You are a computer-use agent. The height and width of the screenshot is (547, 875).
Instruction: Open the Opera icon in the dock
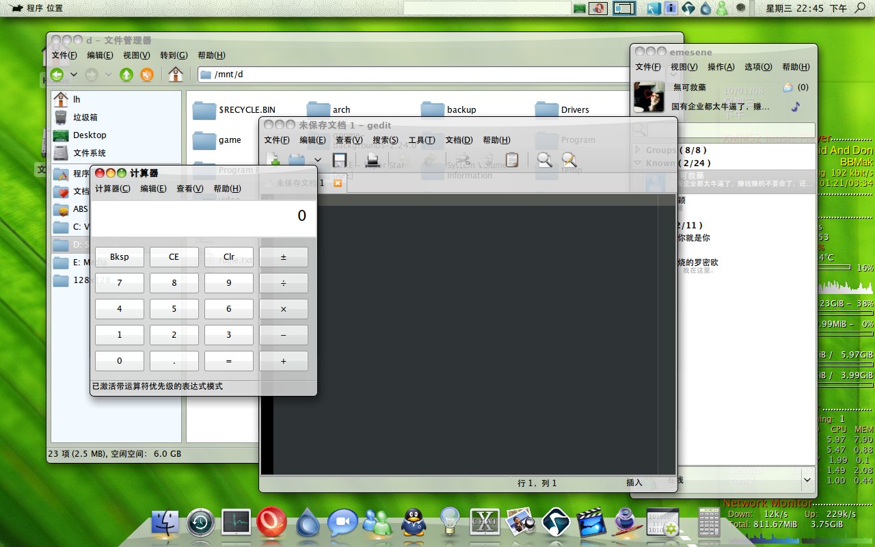click(271, 522)
